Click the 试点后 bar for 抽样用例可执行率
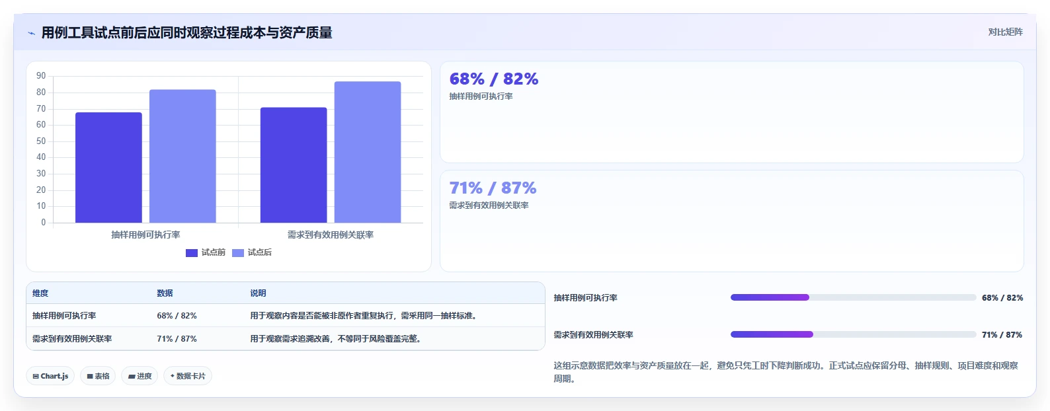Viewport: 1050px width, 411px height. tap(182, 156)
